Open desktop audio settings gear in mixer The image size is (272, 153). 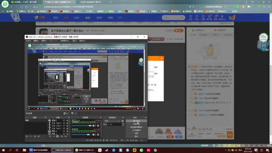tap(98, 134)
